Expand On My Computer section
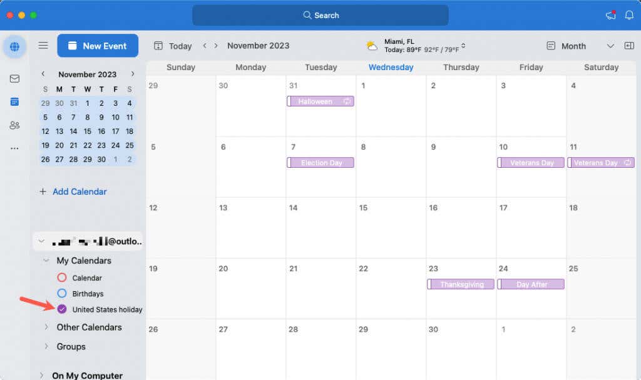Viewport: 641px width, 380px height. pyautogui.click(x=41, y=375)
